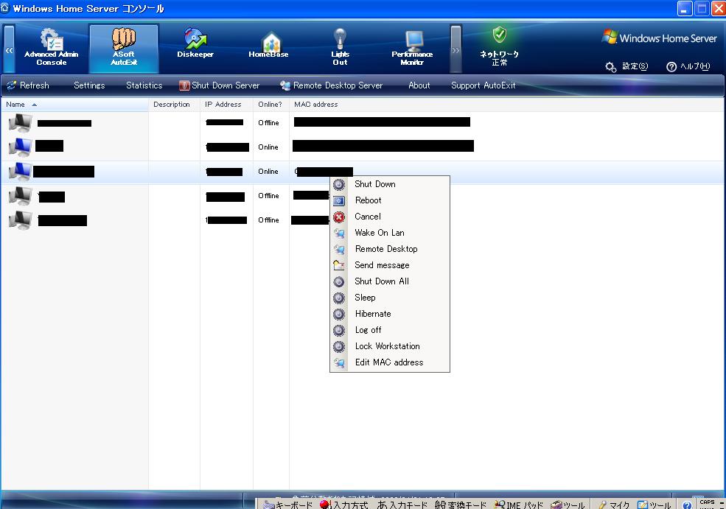The height and width of the screenshot is (509, 726).
Task: Click Remote Desktop Server
Action: tap(332, 85)
